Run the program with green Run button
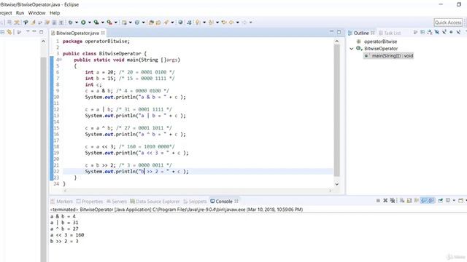Screen dimensions: 467x262 [83, 23]
